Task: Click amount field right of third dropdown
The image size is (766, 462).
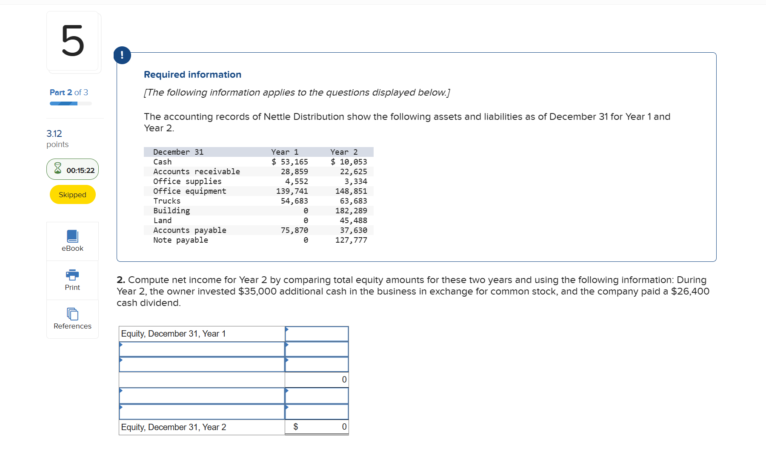Action: coord(317,396)
